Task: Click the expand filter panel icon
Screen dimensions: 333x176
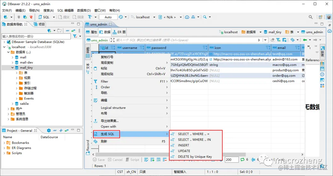Action: [113, 40]
